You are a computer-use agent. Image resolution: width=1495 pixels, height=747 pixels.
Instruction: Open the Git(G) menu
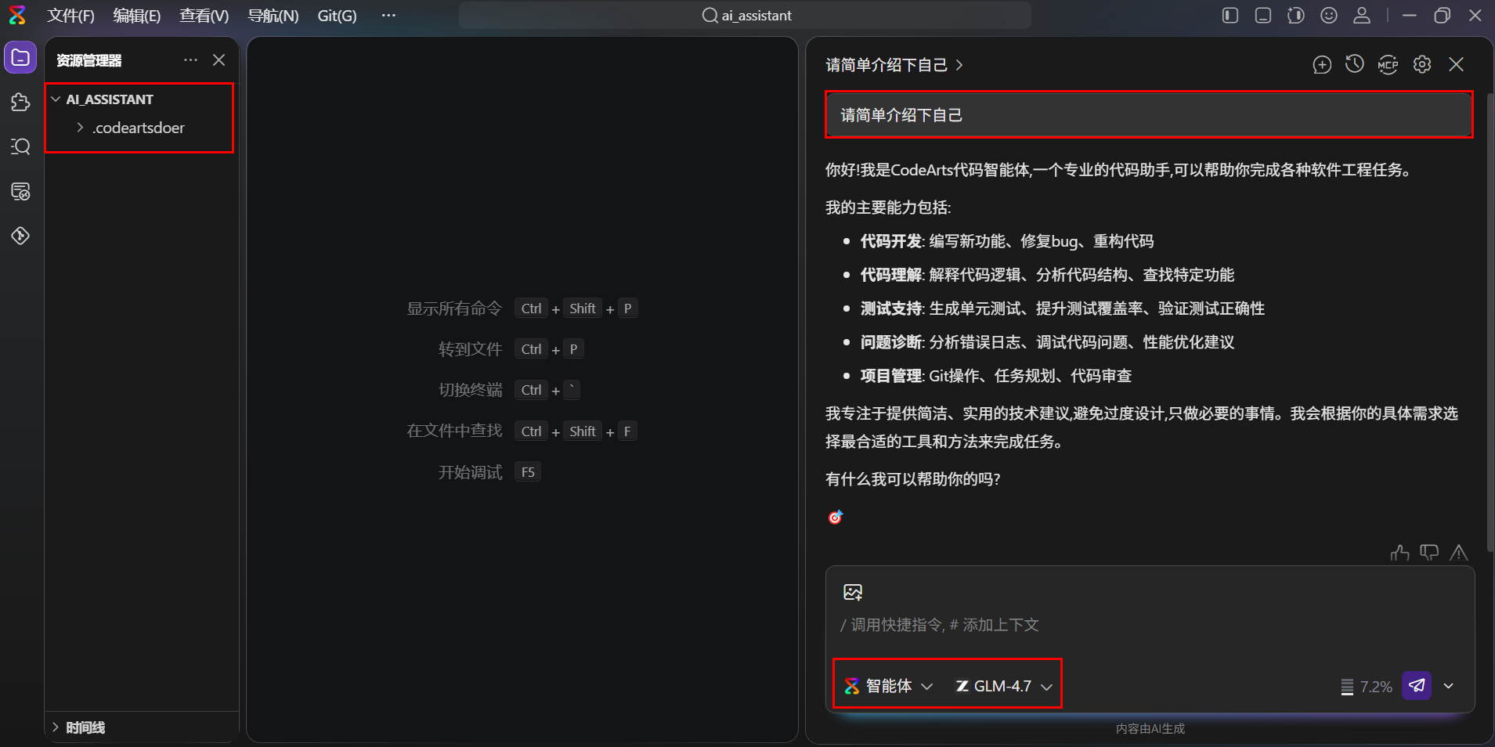pos(337,16)
